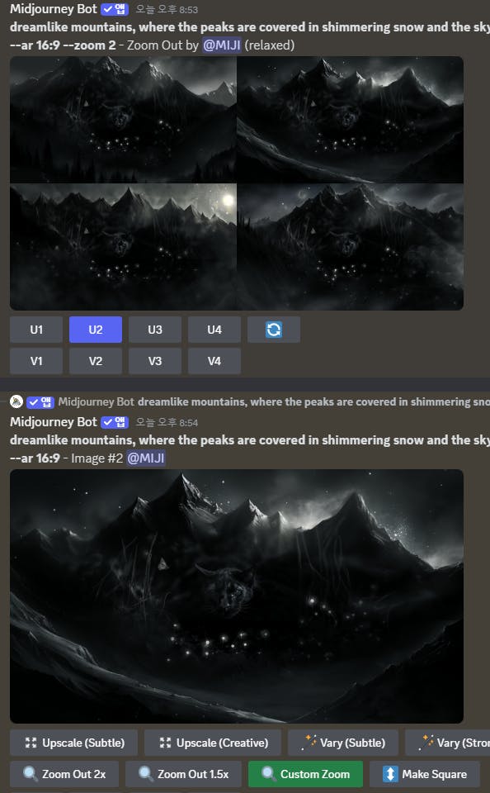The width and height of the screenshot is (490, 793).
Task: Click the Zoom Out 2x button
Action: coord(64,774)
